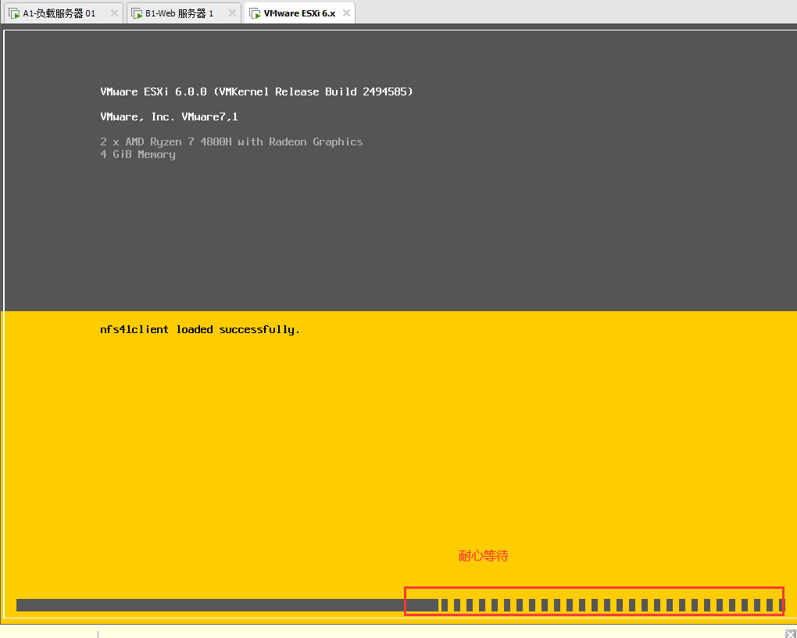797x638 pixels.
Task: Click the ESXi boot progress bar
Action: click(x=401, y=605)
